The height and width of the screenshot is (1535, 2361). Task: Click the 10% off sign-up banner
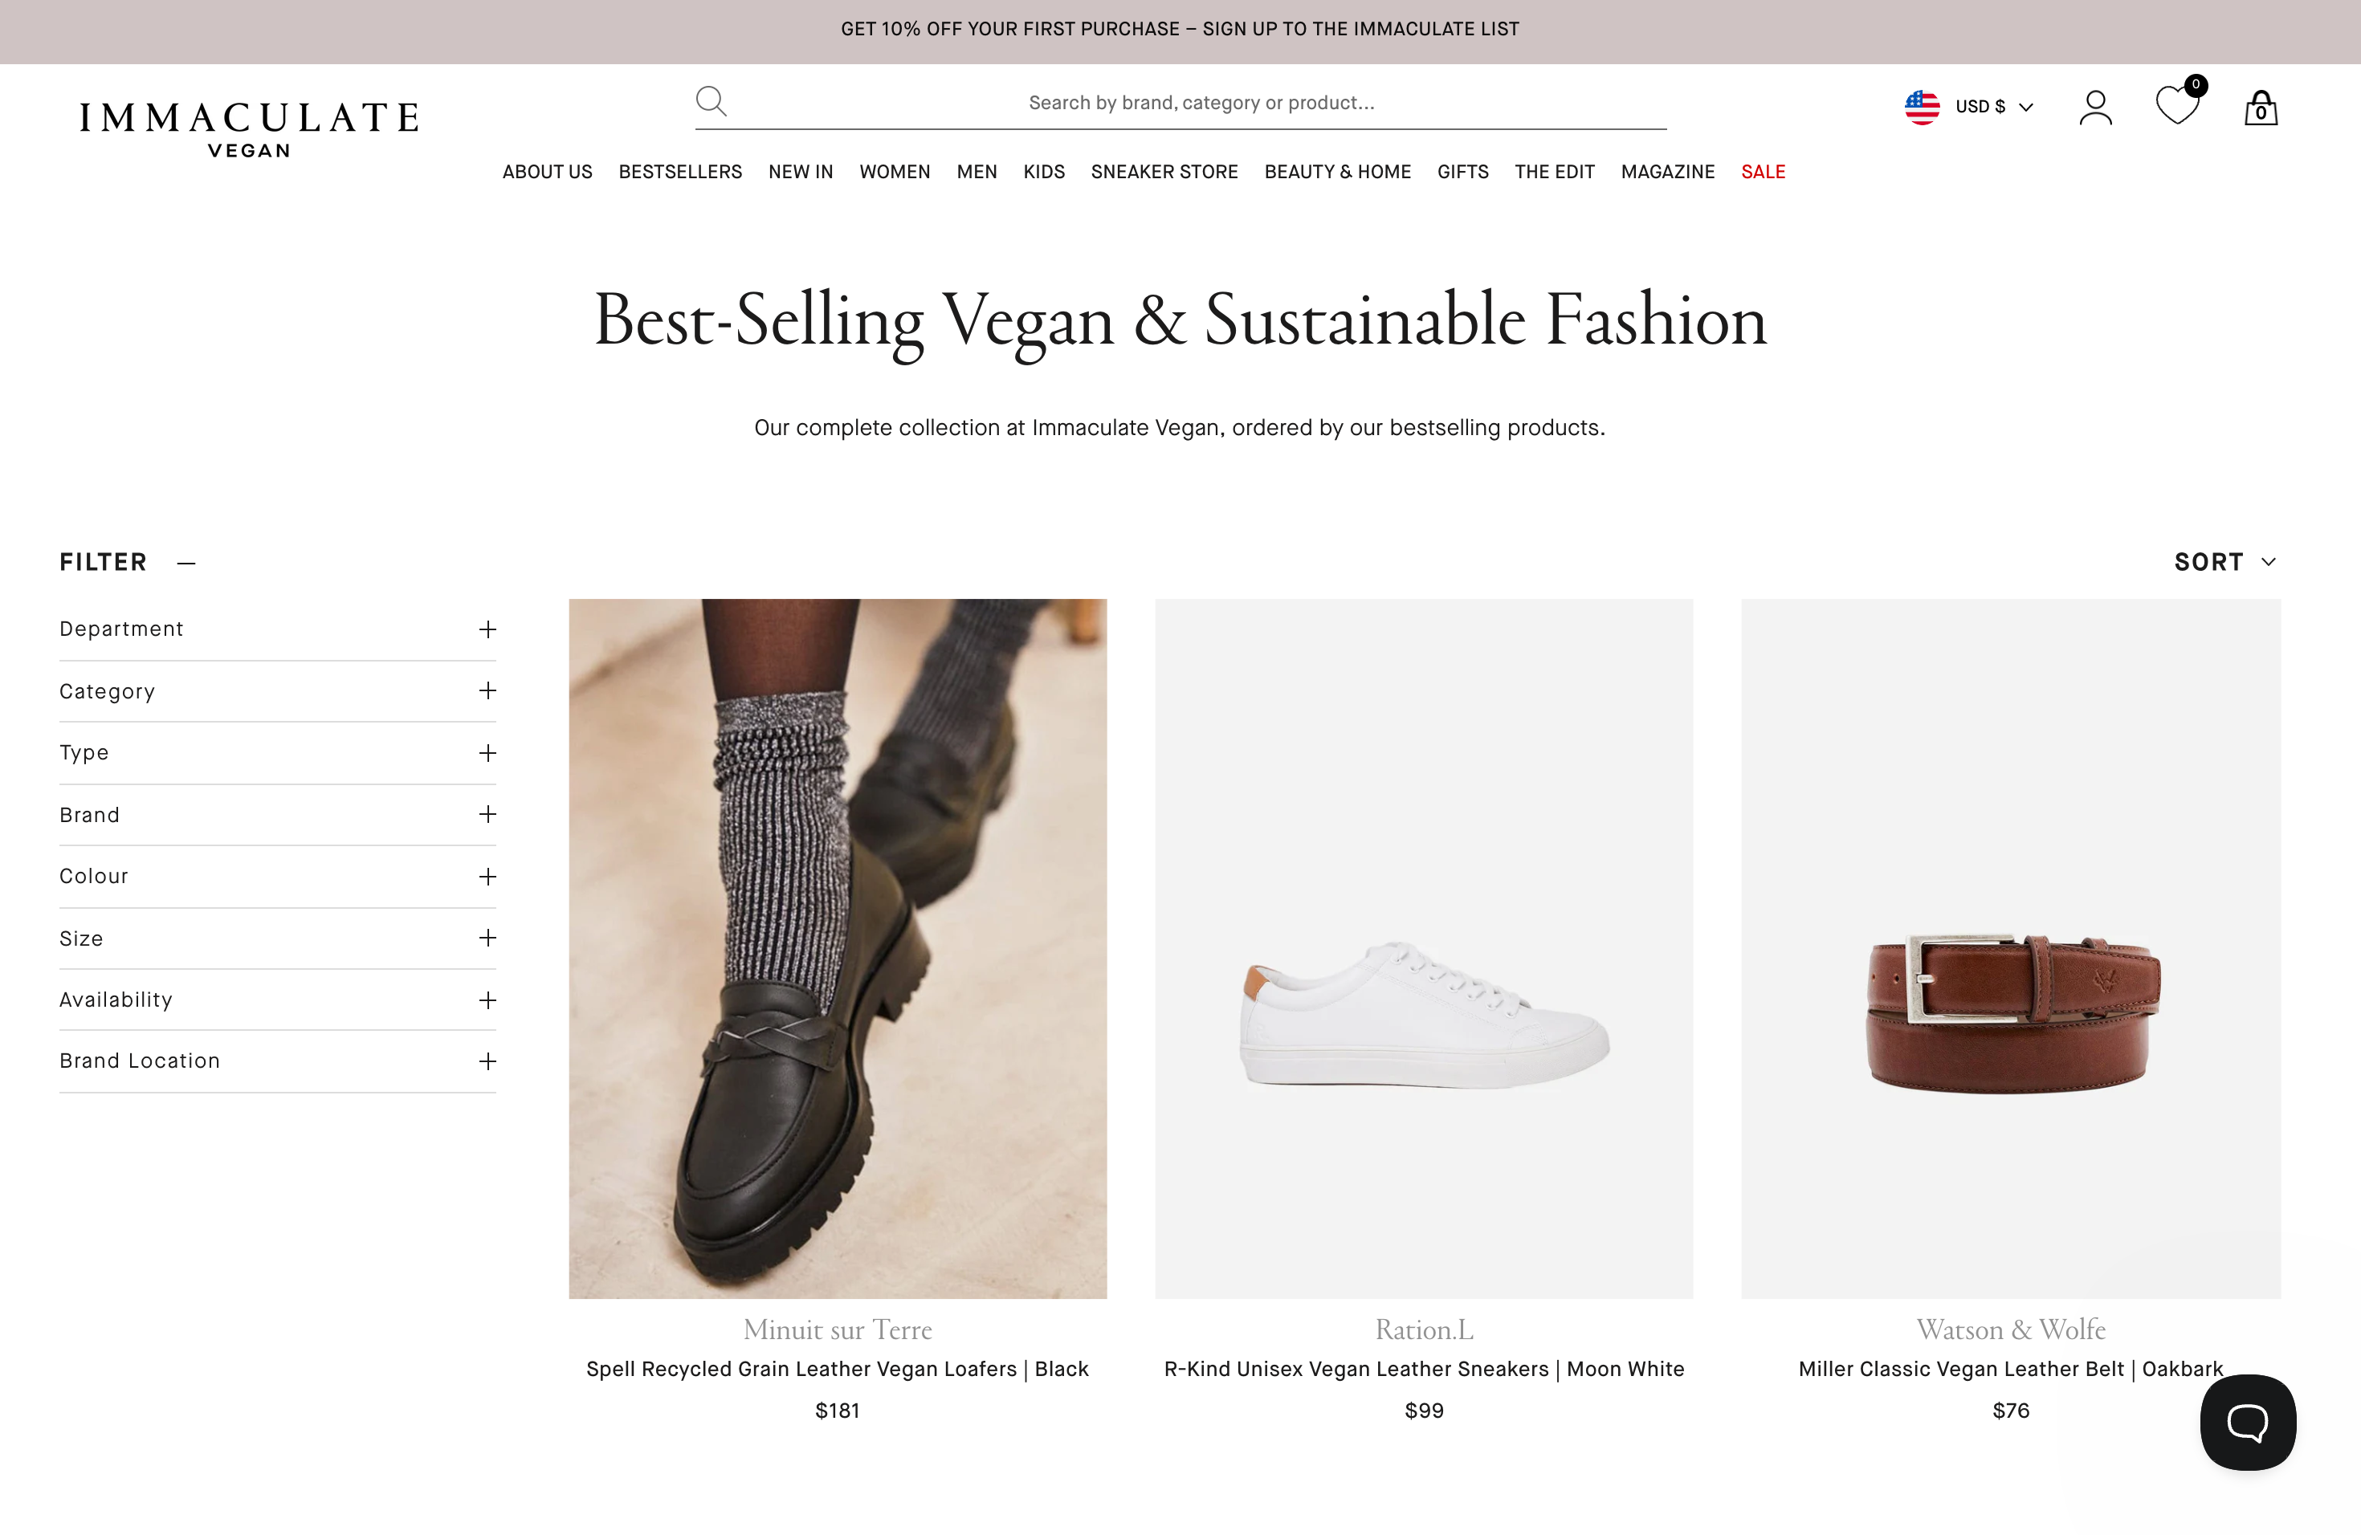[1180, 29]
